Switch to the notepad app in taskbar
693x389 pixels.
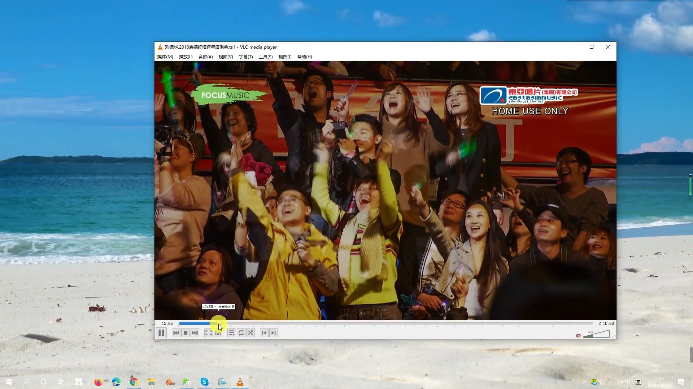click(x=222, y=382)
